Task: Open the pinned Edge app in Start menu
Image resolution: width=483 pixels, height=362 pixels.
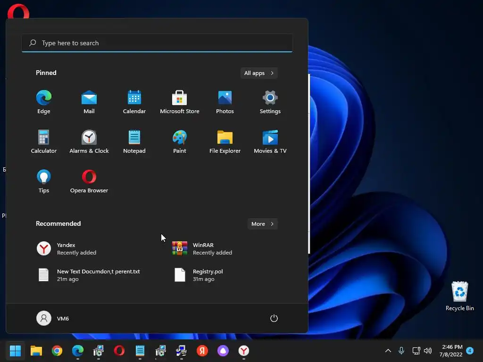Action: pyautogui.click(x=44, y=102)
